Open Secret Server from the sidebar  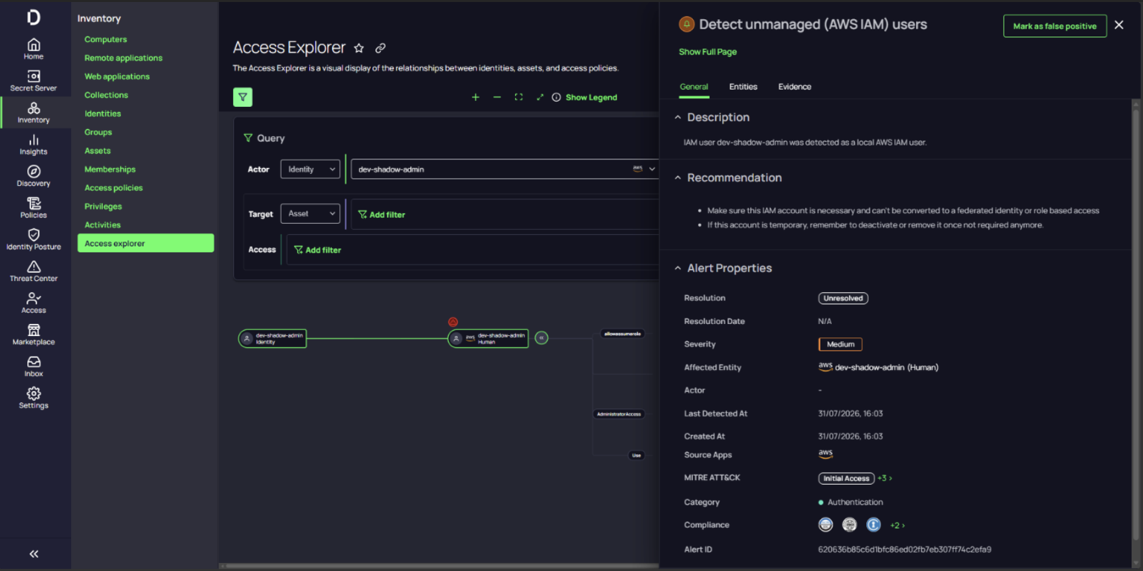34,81
